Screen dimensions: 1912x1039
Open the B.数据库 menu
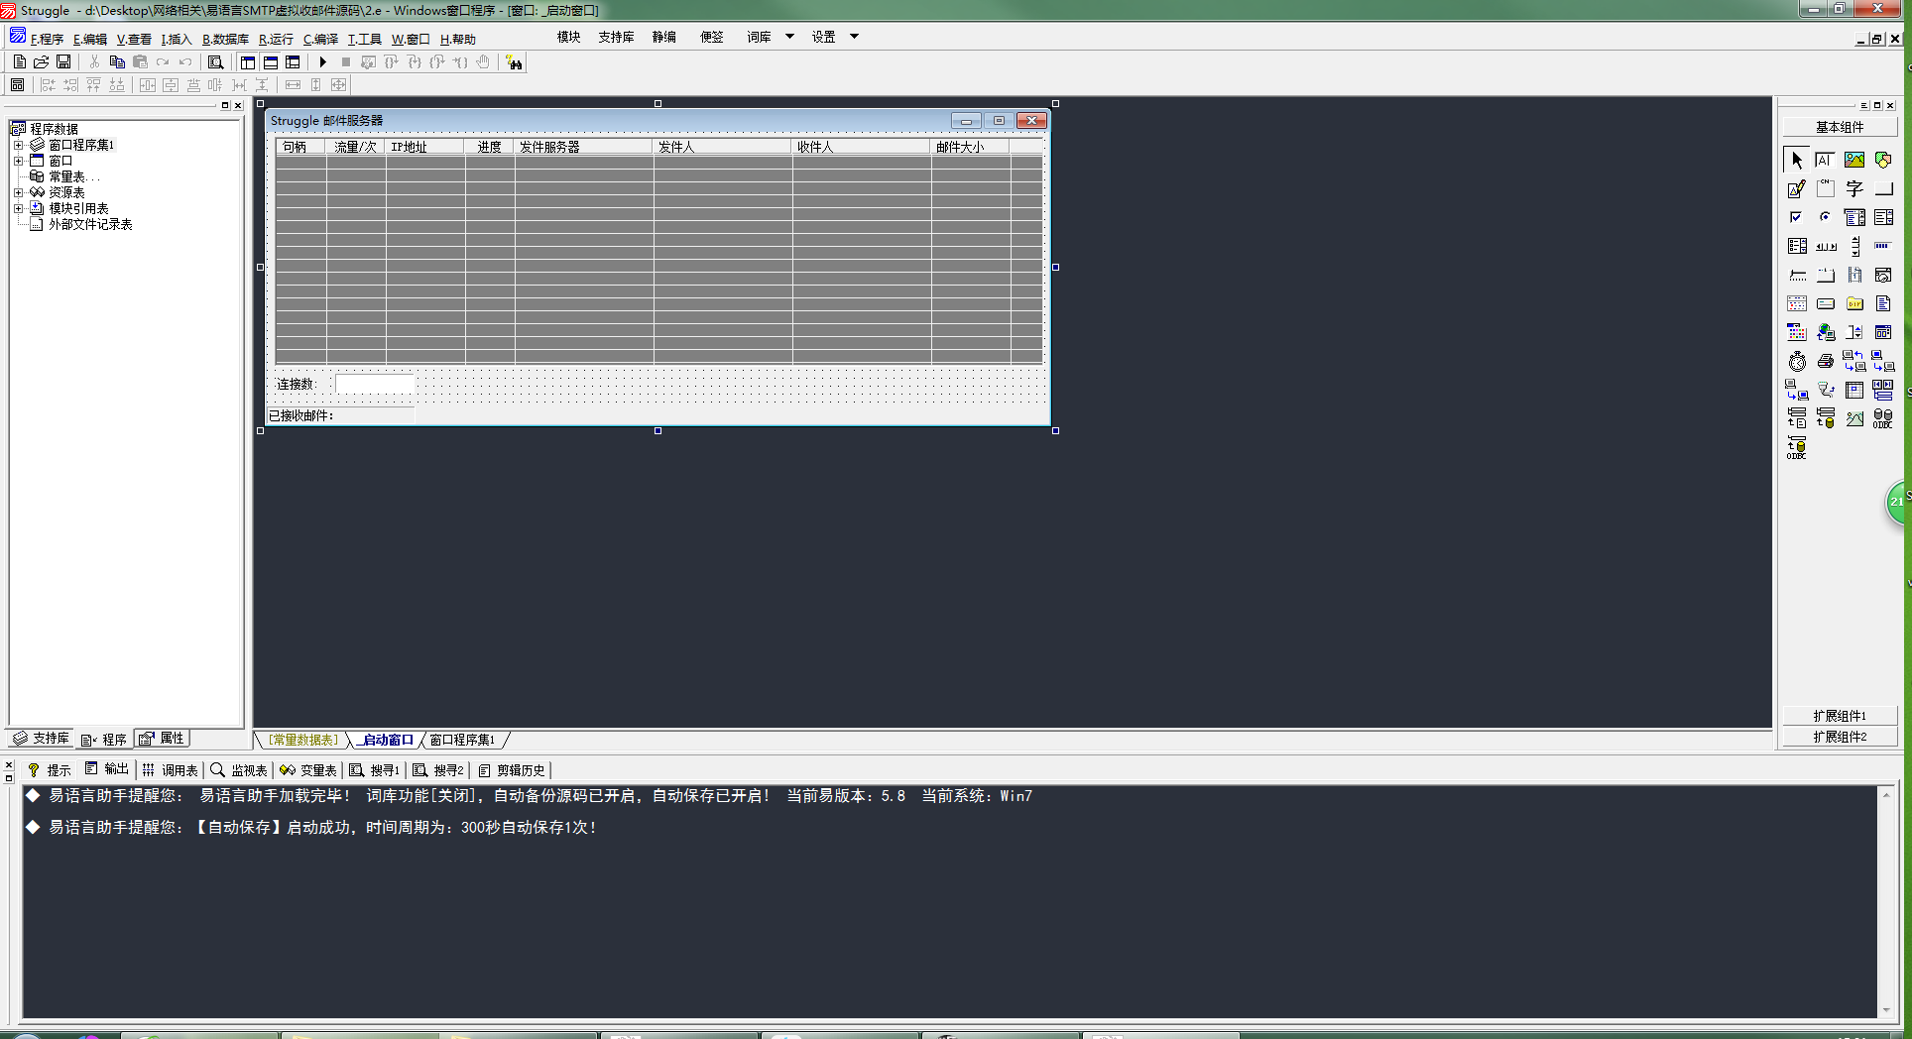pos(225,39)
